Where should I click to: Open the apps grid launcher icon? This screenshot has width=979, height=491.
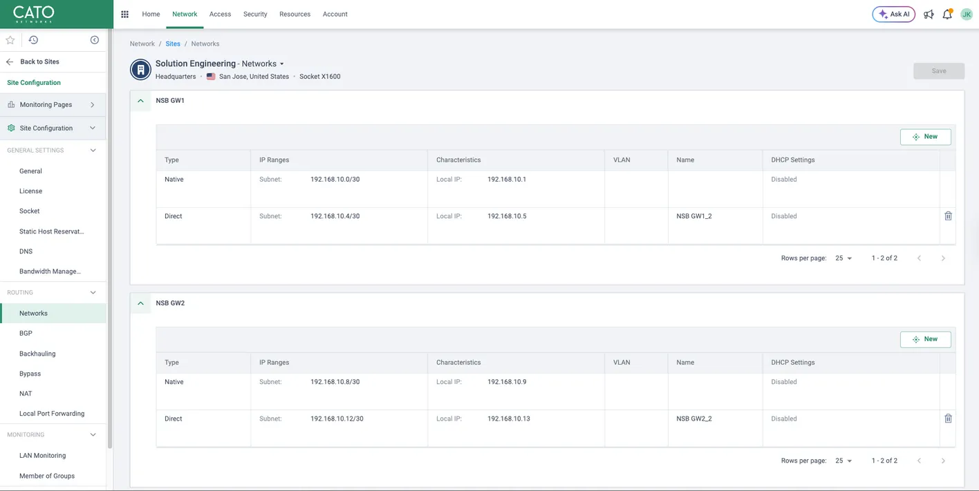click(x=124, y=14)
